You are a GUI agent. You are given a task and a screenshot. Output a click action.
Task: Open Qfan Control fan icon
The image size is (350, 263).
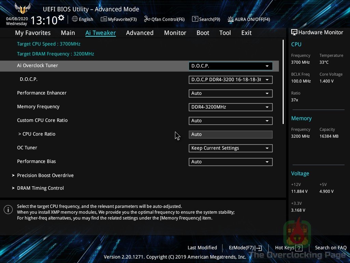[x=147, y=19]
